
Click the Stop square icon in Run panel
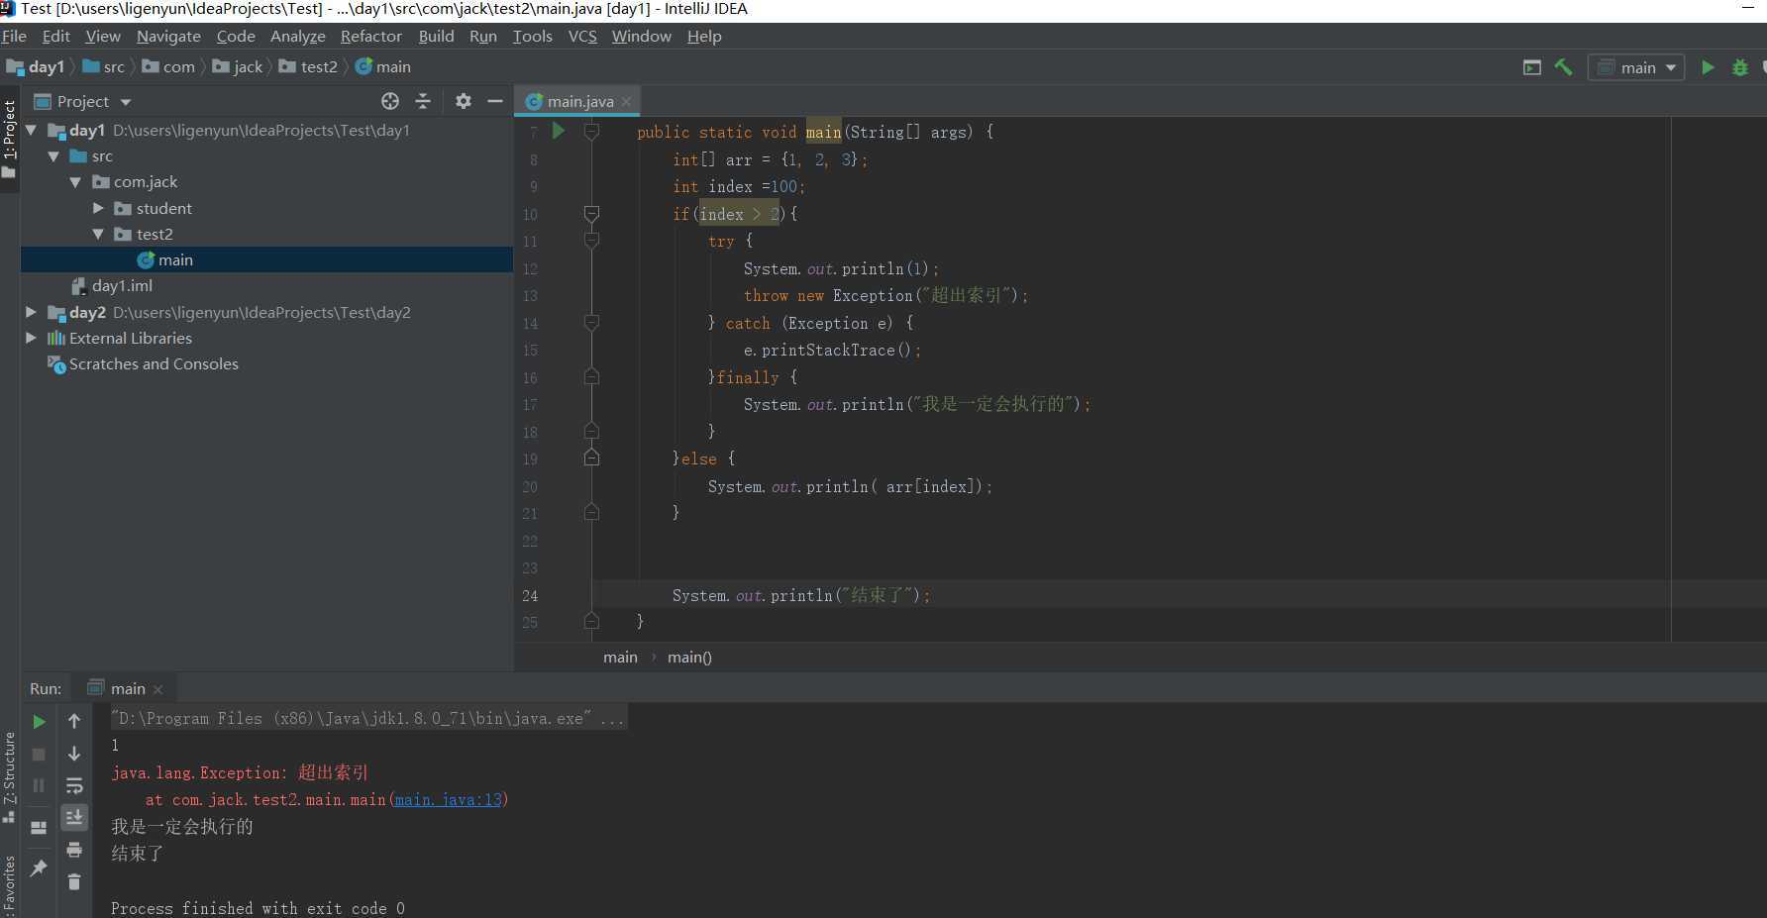coord(39,755)
